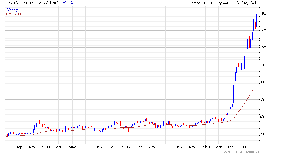This screenshot has width=283, height=154.
Task: Click the 2013 year label on the time axis
Action: coord(206,147)
